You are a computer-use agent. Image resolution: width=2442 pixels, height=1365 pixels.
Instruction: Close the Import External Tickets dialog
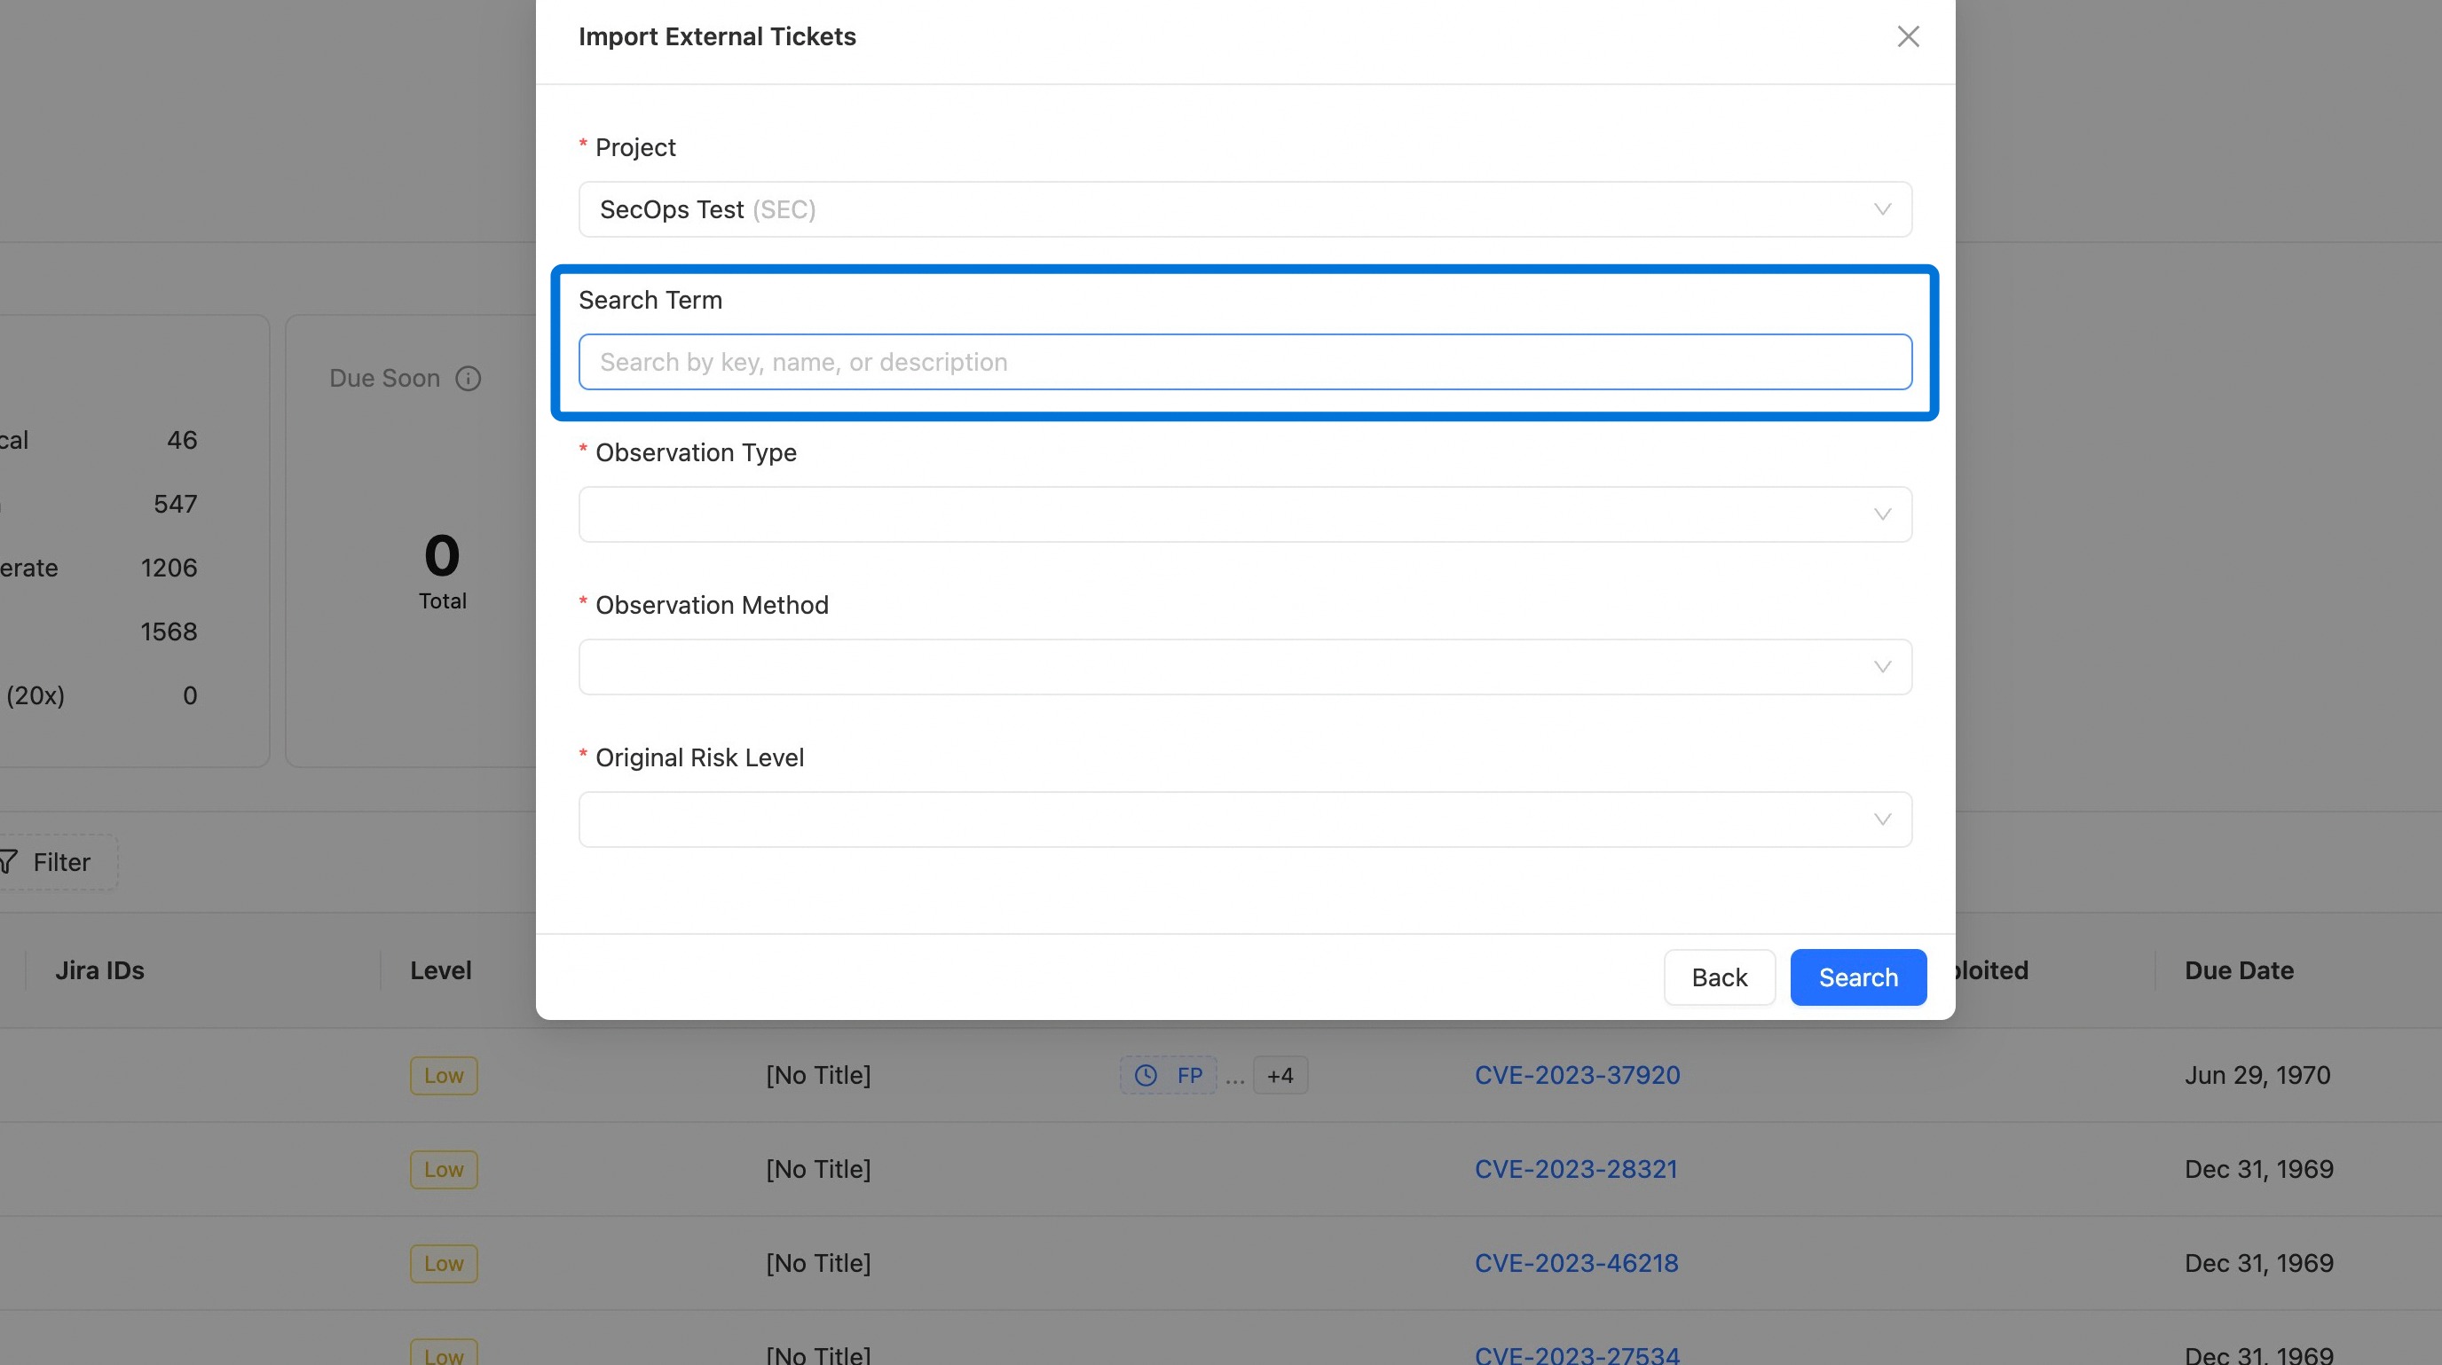click(1907, 36)
